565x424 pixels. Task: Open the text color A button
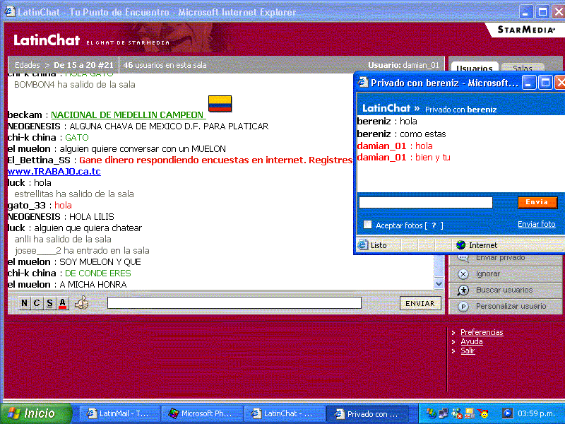63,303
